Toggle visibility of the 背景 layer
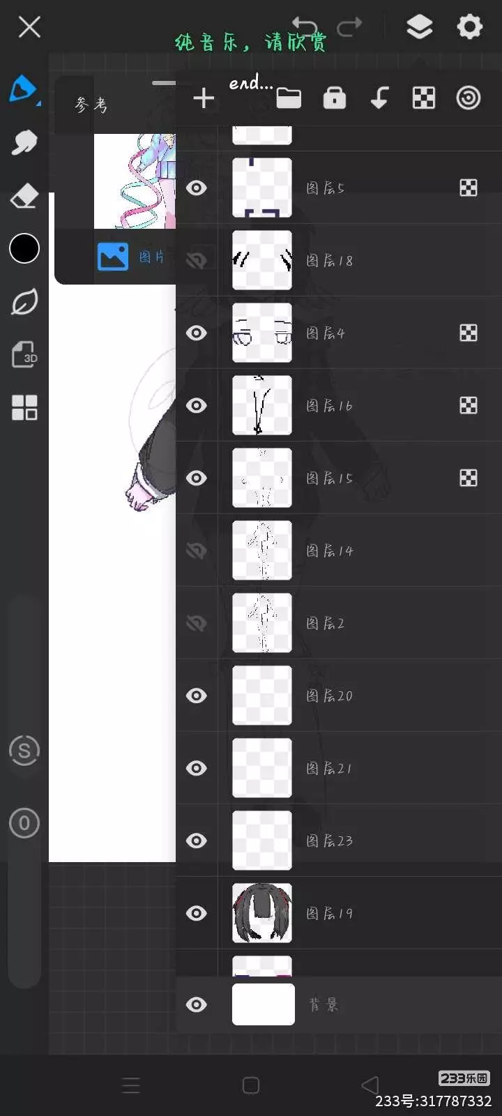This screenshot has width=502, height=1116. tap(197, 1004)
